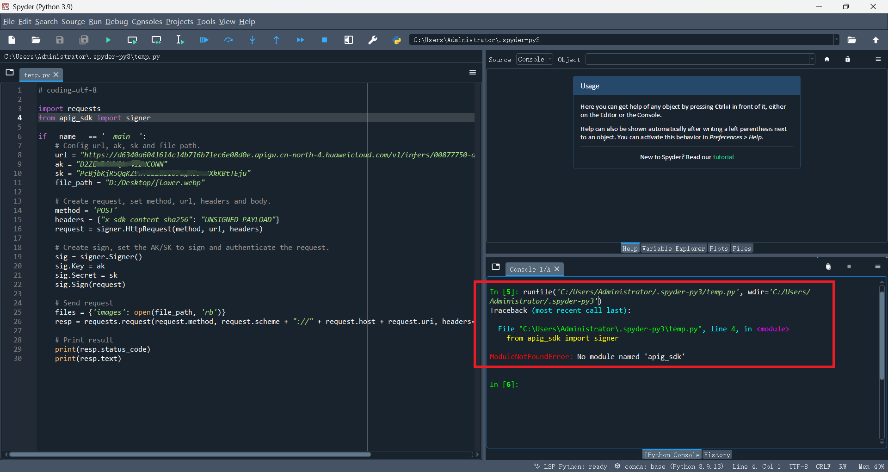The height and width of the screenshot is (472, 888).
Task: Expand the working directory path dropdown
Action: click(x=836, y=40)
